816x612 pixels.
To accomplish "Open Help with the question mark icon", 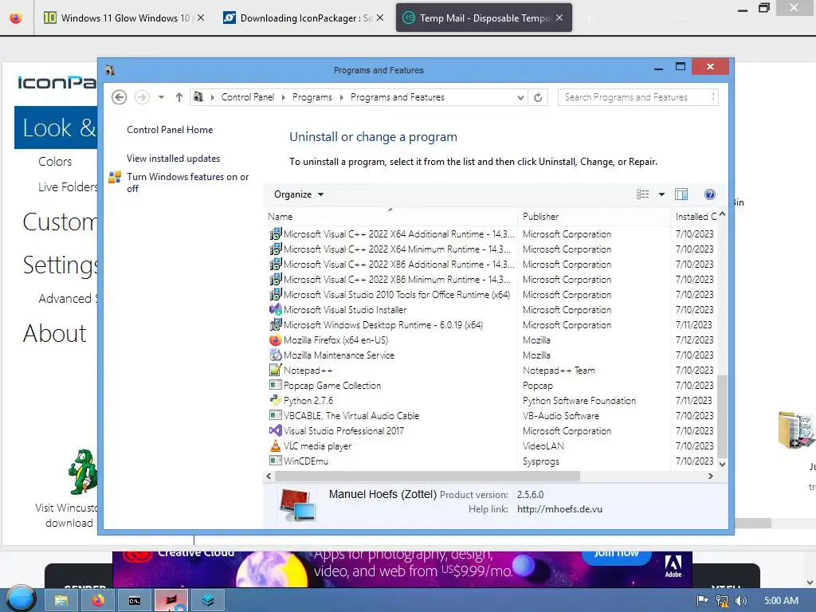I will tap(710, 194).
